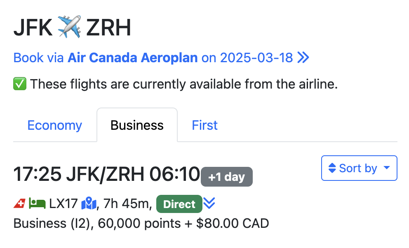
Task: Click the 17:25 JFK/ZRH 06:10 flight heading
Action: coord(106,174)
